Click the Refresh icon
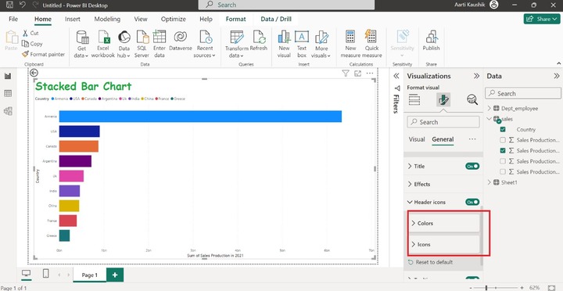Image resolution: width=563 pixels, height=291 pixels. coord(259,37)
